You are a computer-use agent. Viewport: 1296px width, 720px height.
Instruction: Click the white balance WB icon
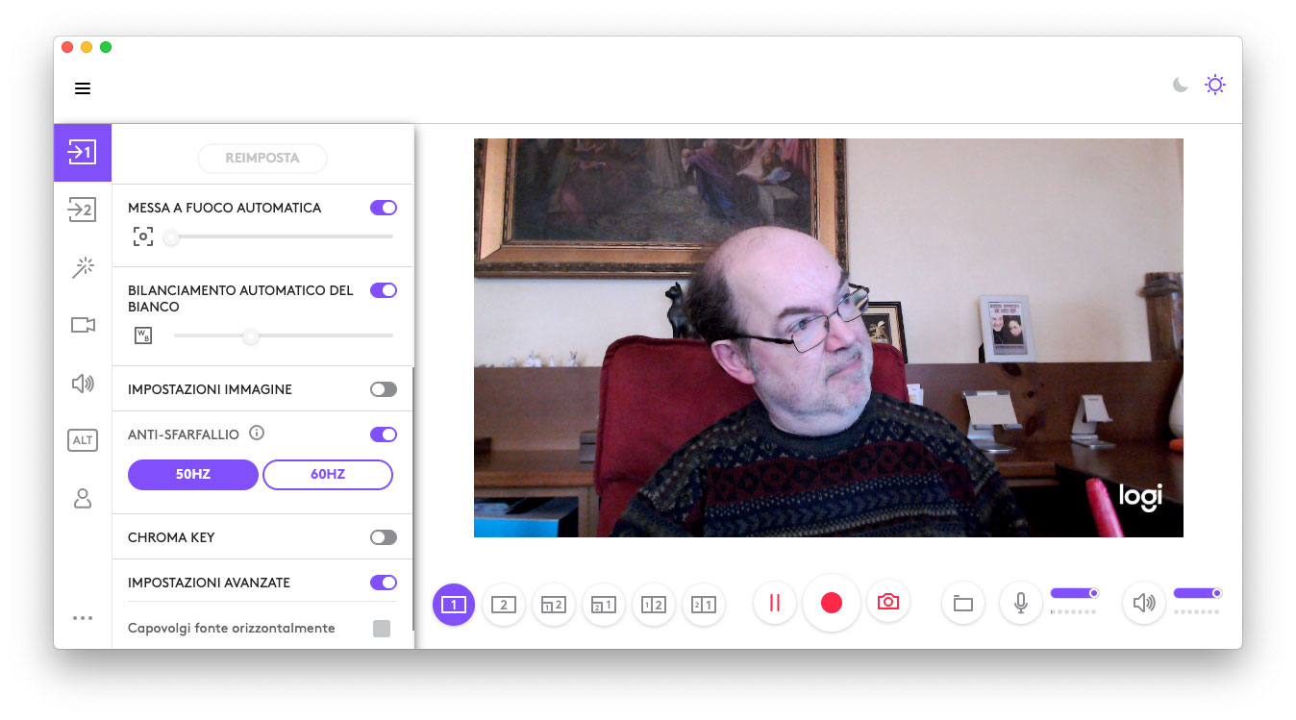(142, 335)
